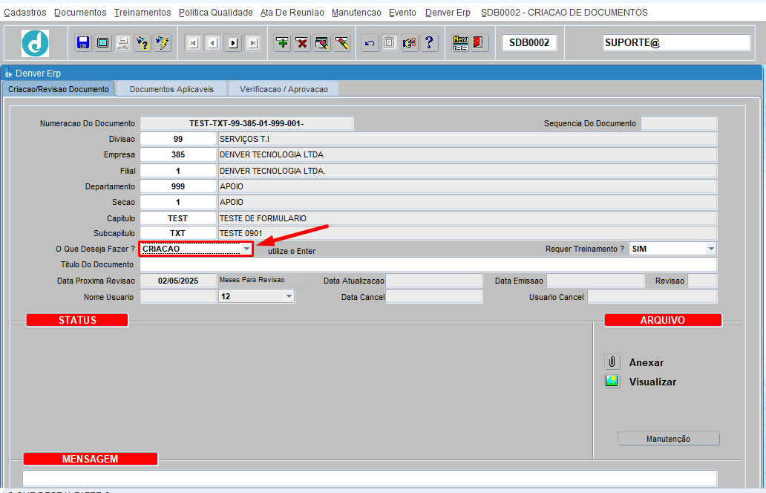The image size is (766, 493).
Task: Click the Manutenção button
Action: 668,439
